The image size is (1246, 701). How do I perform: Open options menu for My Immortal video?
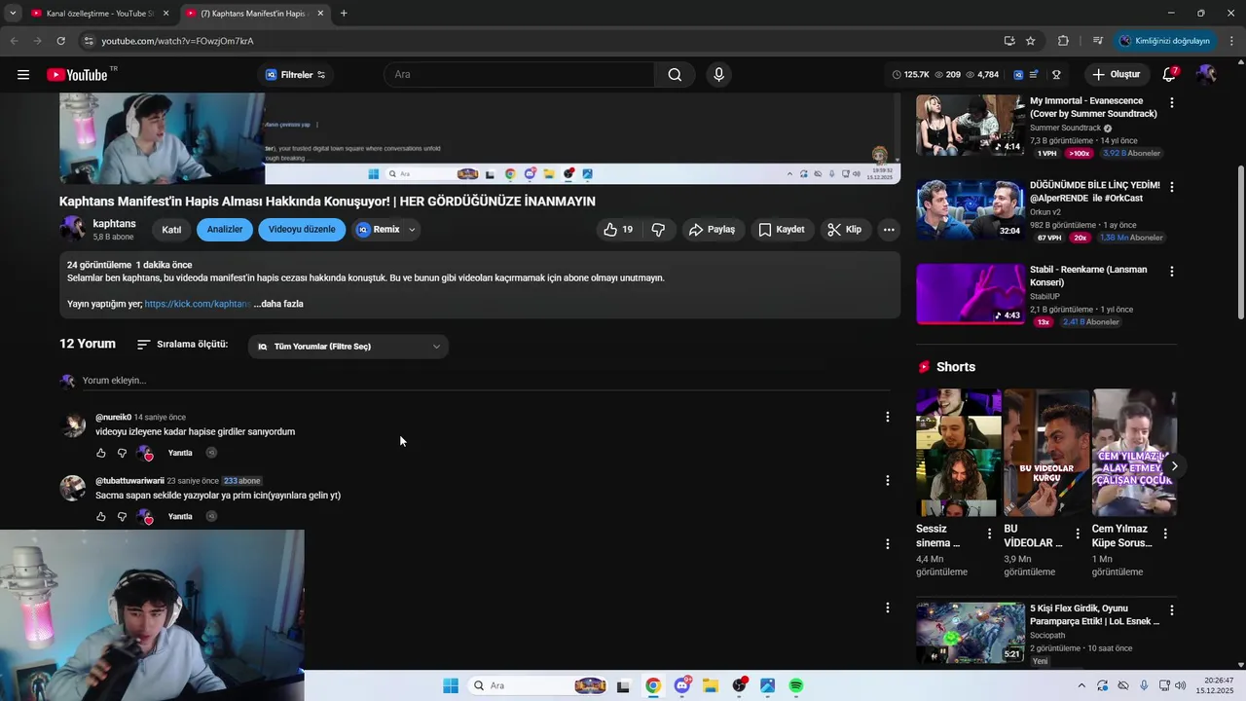[x=1171, y=102]
